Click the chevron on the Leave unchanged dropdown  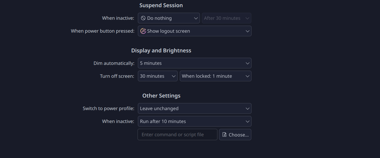click(x=247, y=108)
